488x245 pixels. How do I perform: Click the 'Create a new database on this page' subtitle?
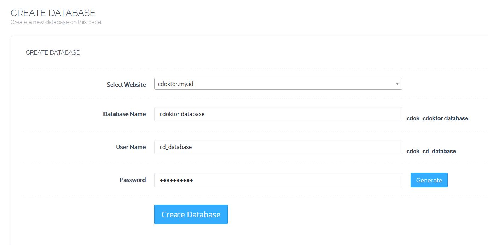pos(56,22)
